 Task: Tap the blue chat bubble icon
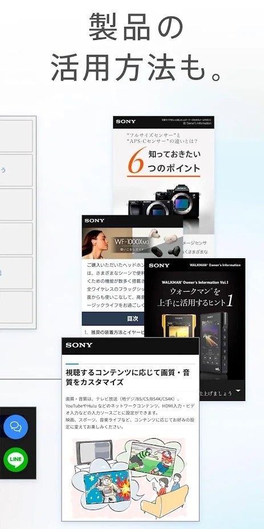click(16, 427)
